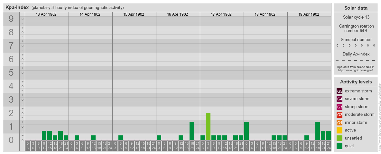Click the 18 Apr 0-3 hour bar
The width and height of the screenshot is (381, 154).
tap(246, 131)
